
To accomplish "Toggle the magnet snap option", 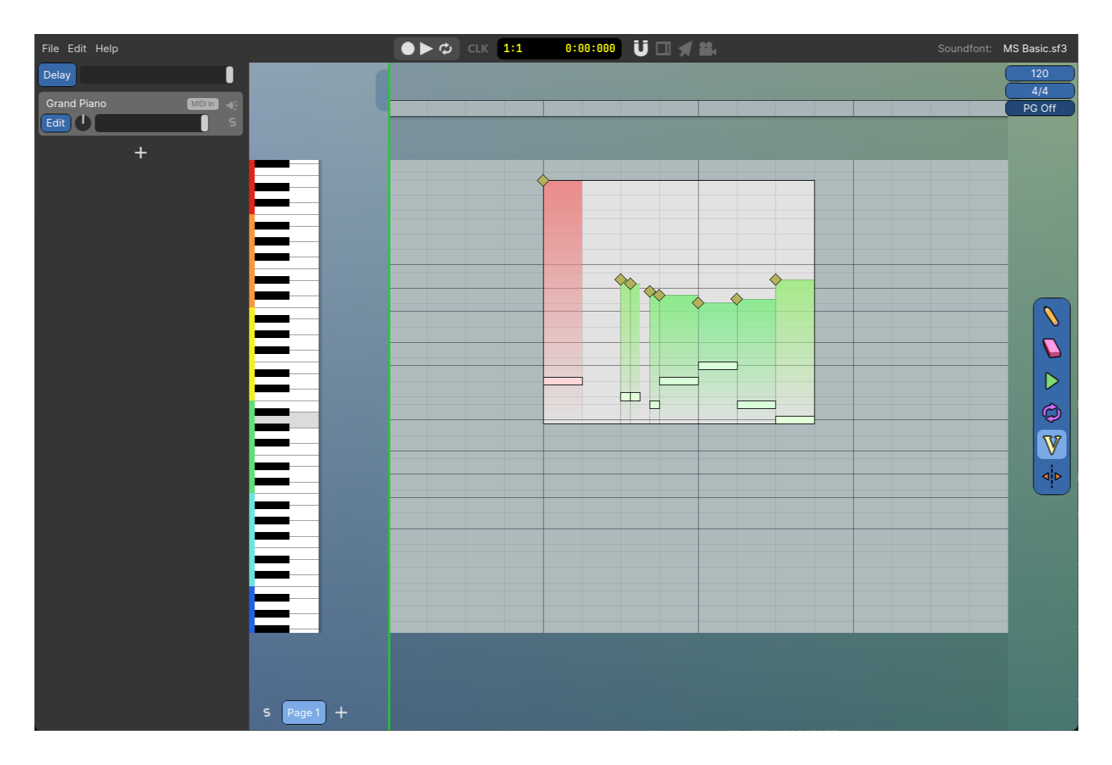I will click(641, 49).
